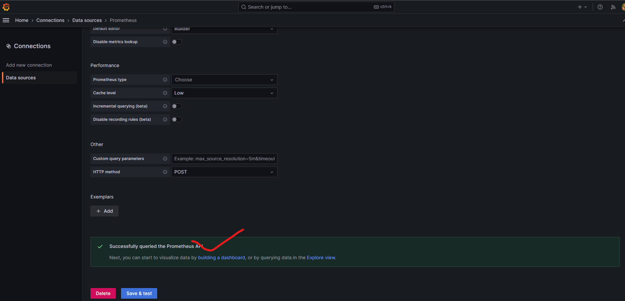Toggle Incremental querying (beta) switch
The width and height of the screenshot is (625, 301).
tap(177, 106)
